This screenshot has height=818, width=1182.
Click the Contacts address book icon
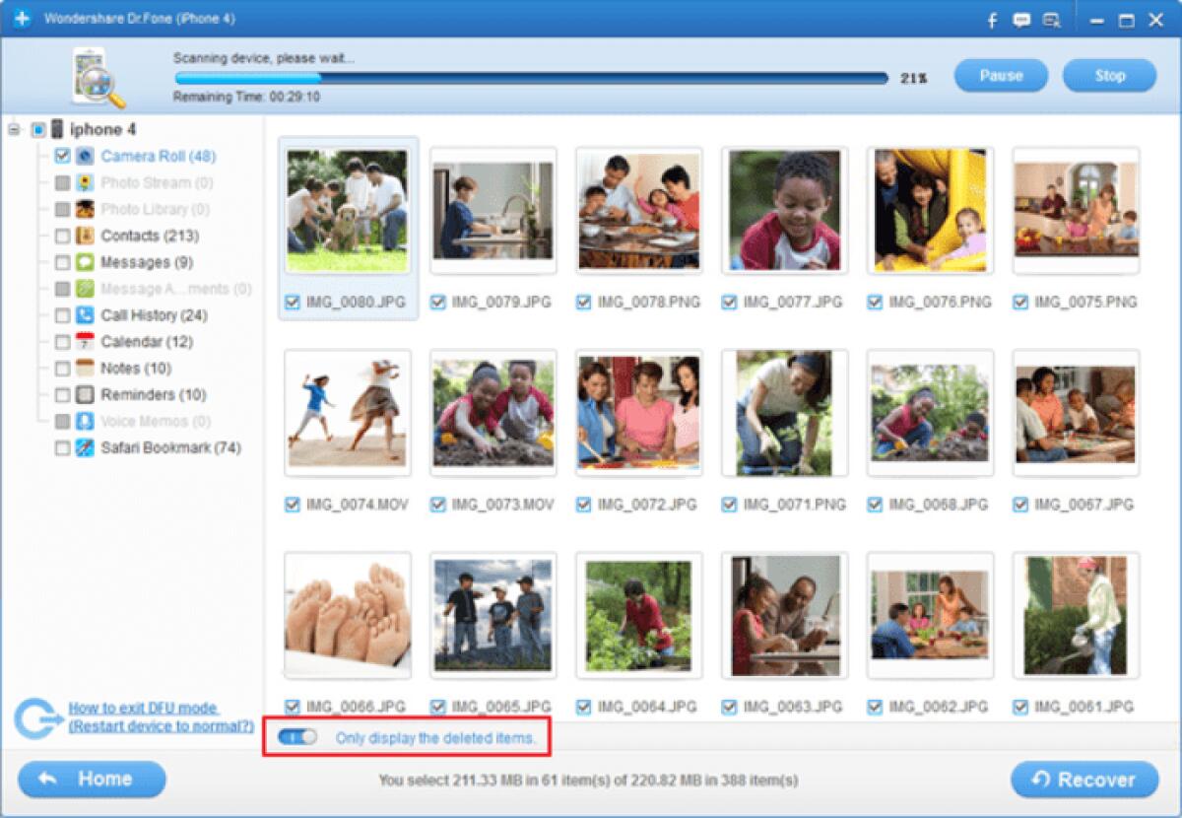pyautogui.click(x=87, y=236)
